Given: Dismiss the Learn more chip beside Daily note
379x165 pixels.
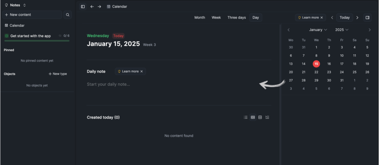Looking at the screenshot, I should 142,71.
